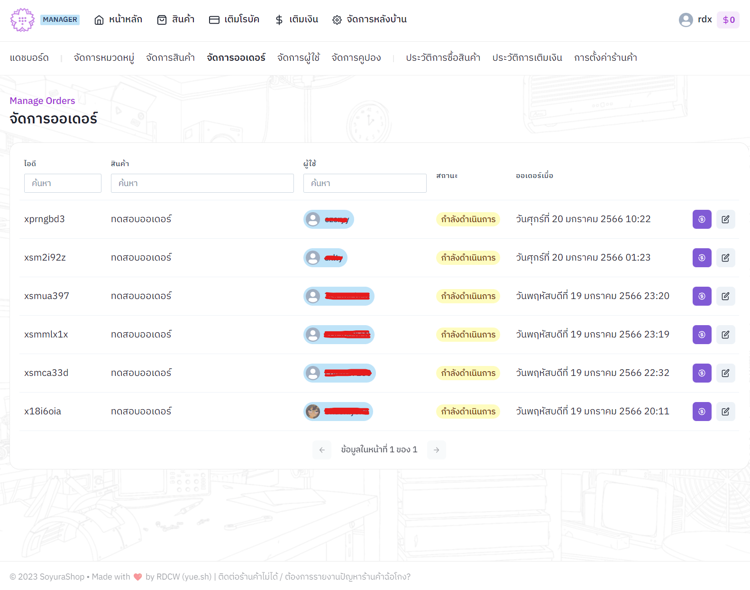This screenshot has height=590, width=750.
Task: Open the เติมเงิน add funds menu
Action: (x=296, y=19)
